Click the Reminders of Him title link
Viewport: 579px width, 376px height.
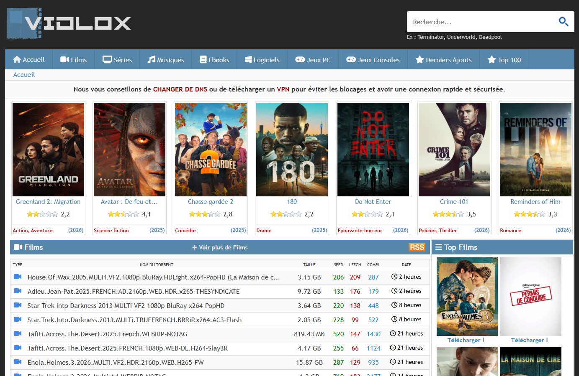535,202
